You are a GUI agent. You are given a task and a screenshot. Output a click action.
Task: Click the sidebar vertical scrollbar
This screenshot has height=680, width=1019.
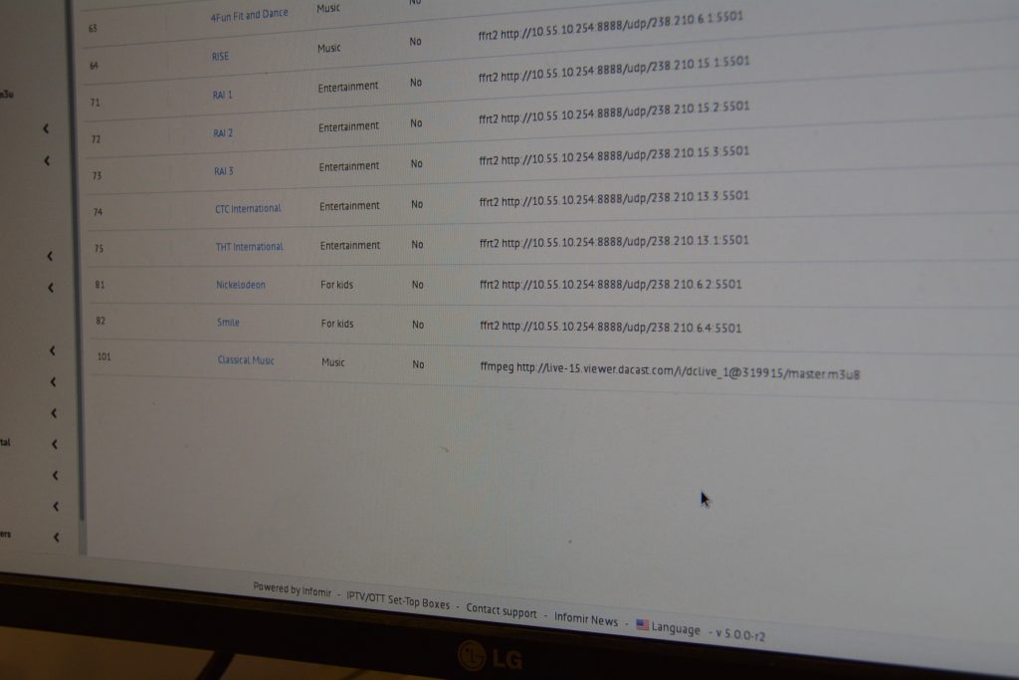point(82,299)
